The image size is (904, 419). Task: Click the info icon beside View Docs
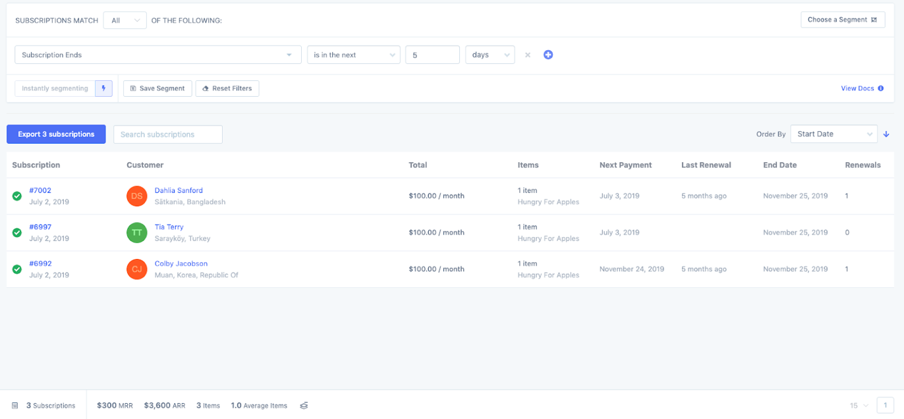pyautogui.click(x=881, y=88)
